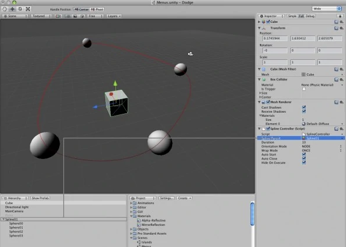Screen dimensions: 346x247
Task: Open Box Collider help book icon
Action: (x=336, y=79)
